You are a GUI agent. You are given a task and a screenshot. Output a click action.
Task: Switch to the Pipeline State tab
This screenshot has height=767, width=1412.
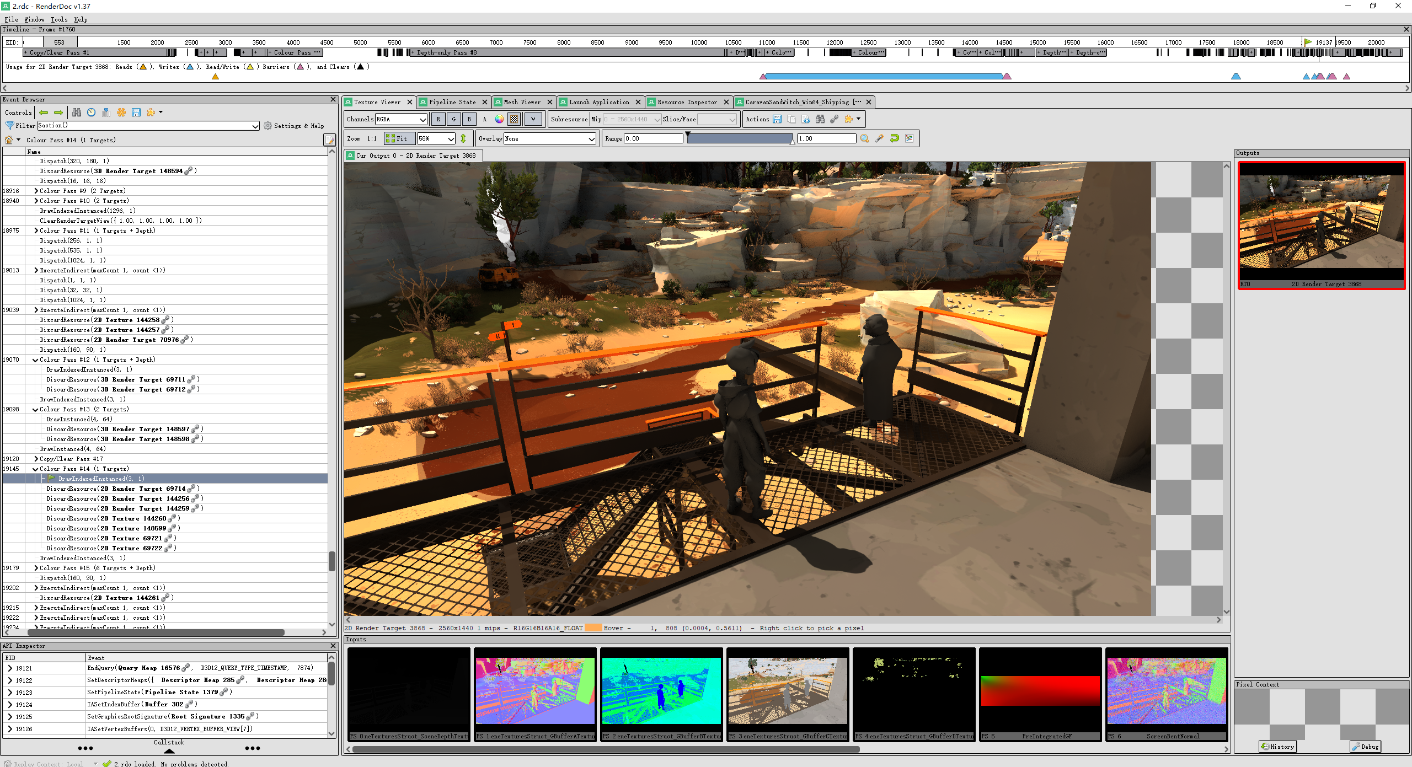(452, 102)
